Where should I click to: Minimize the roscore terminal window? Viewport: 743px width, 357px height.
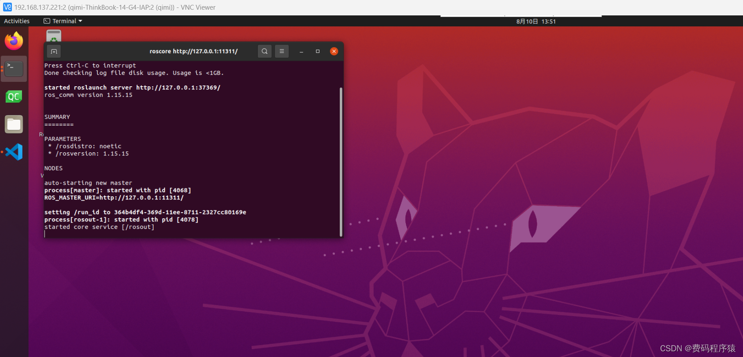point(301,52)
